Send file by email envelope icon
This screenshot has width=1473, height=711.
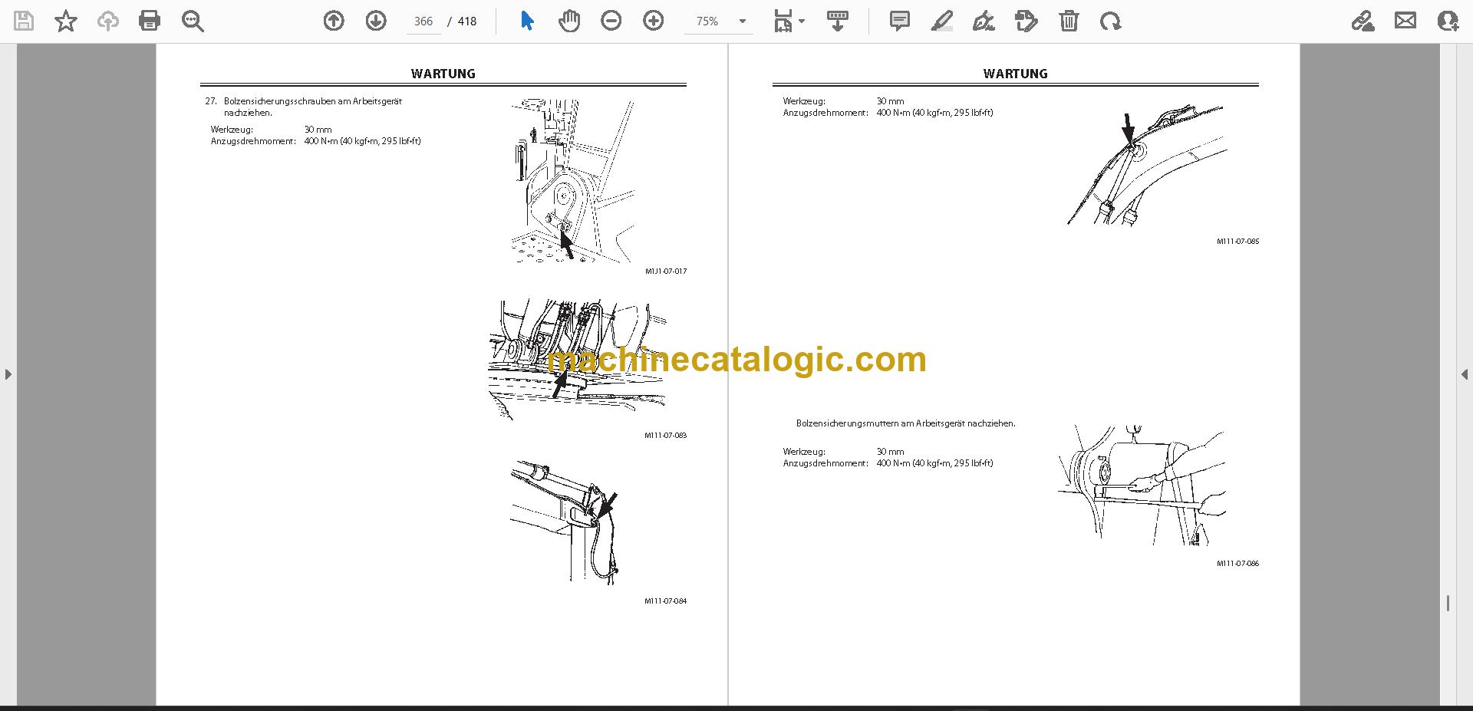tap(1405, 21)
